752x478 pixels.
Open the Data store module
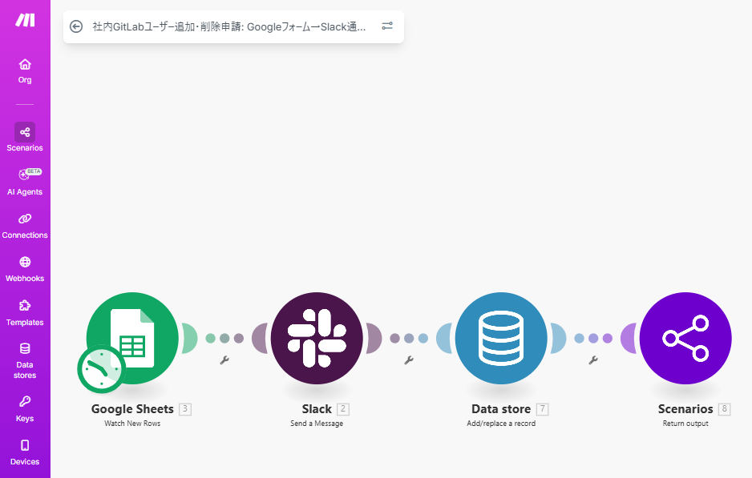(x=501, y=338)
